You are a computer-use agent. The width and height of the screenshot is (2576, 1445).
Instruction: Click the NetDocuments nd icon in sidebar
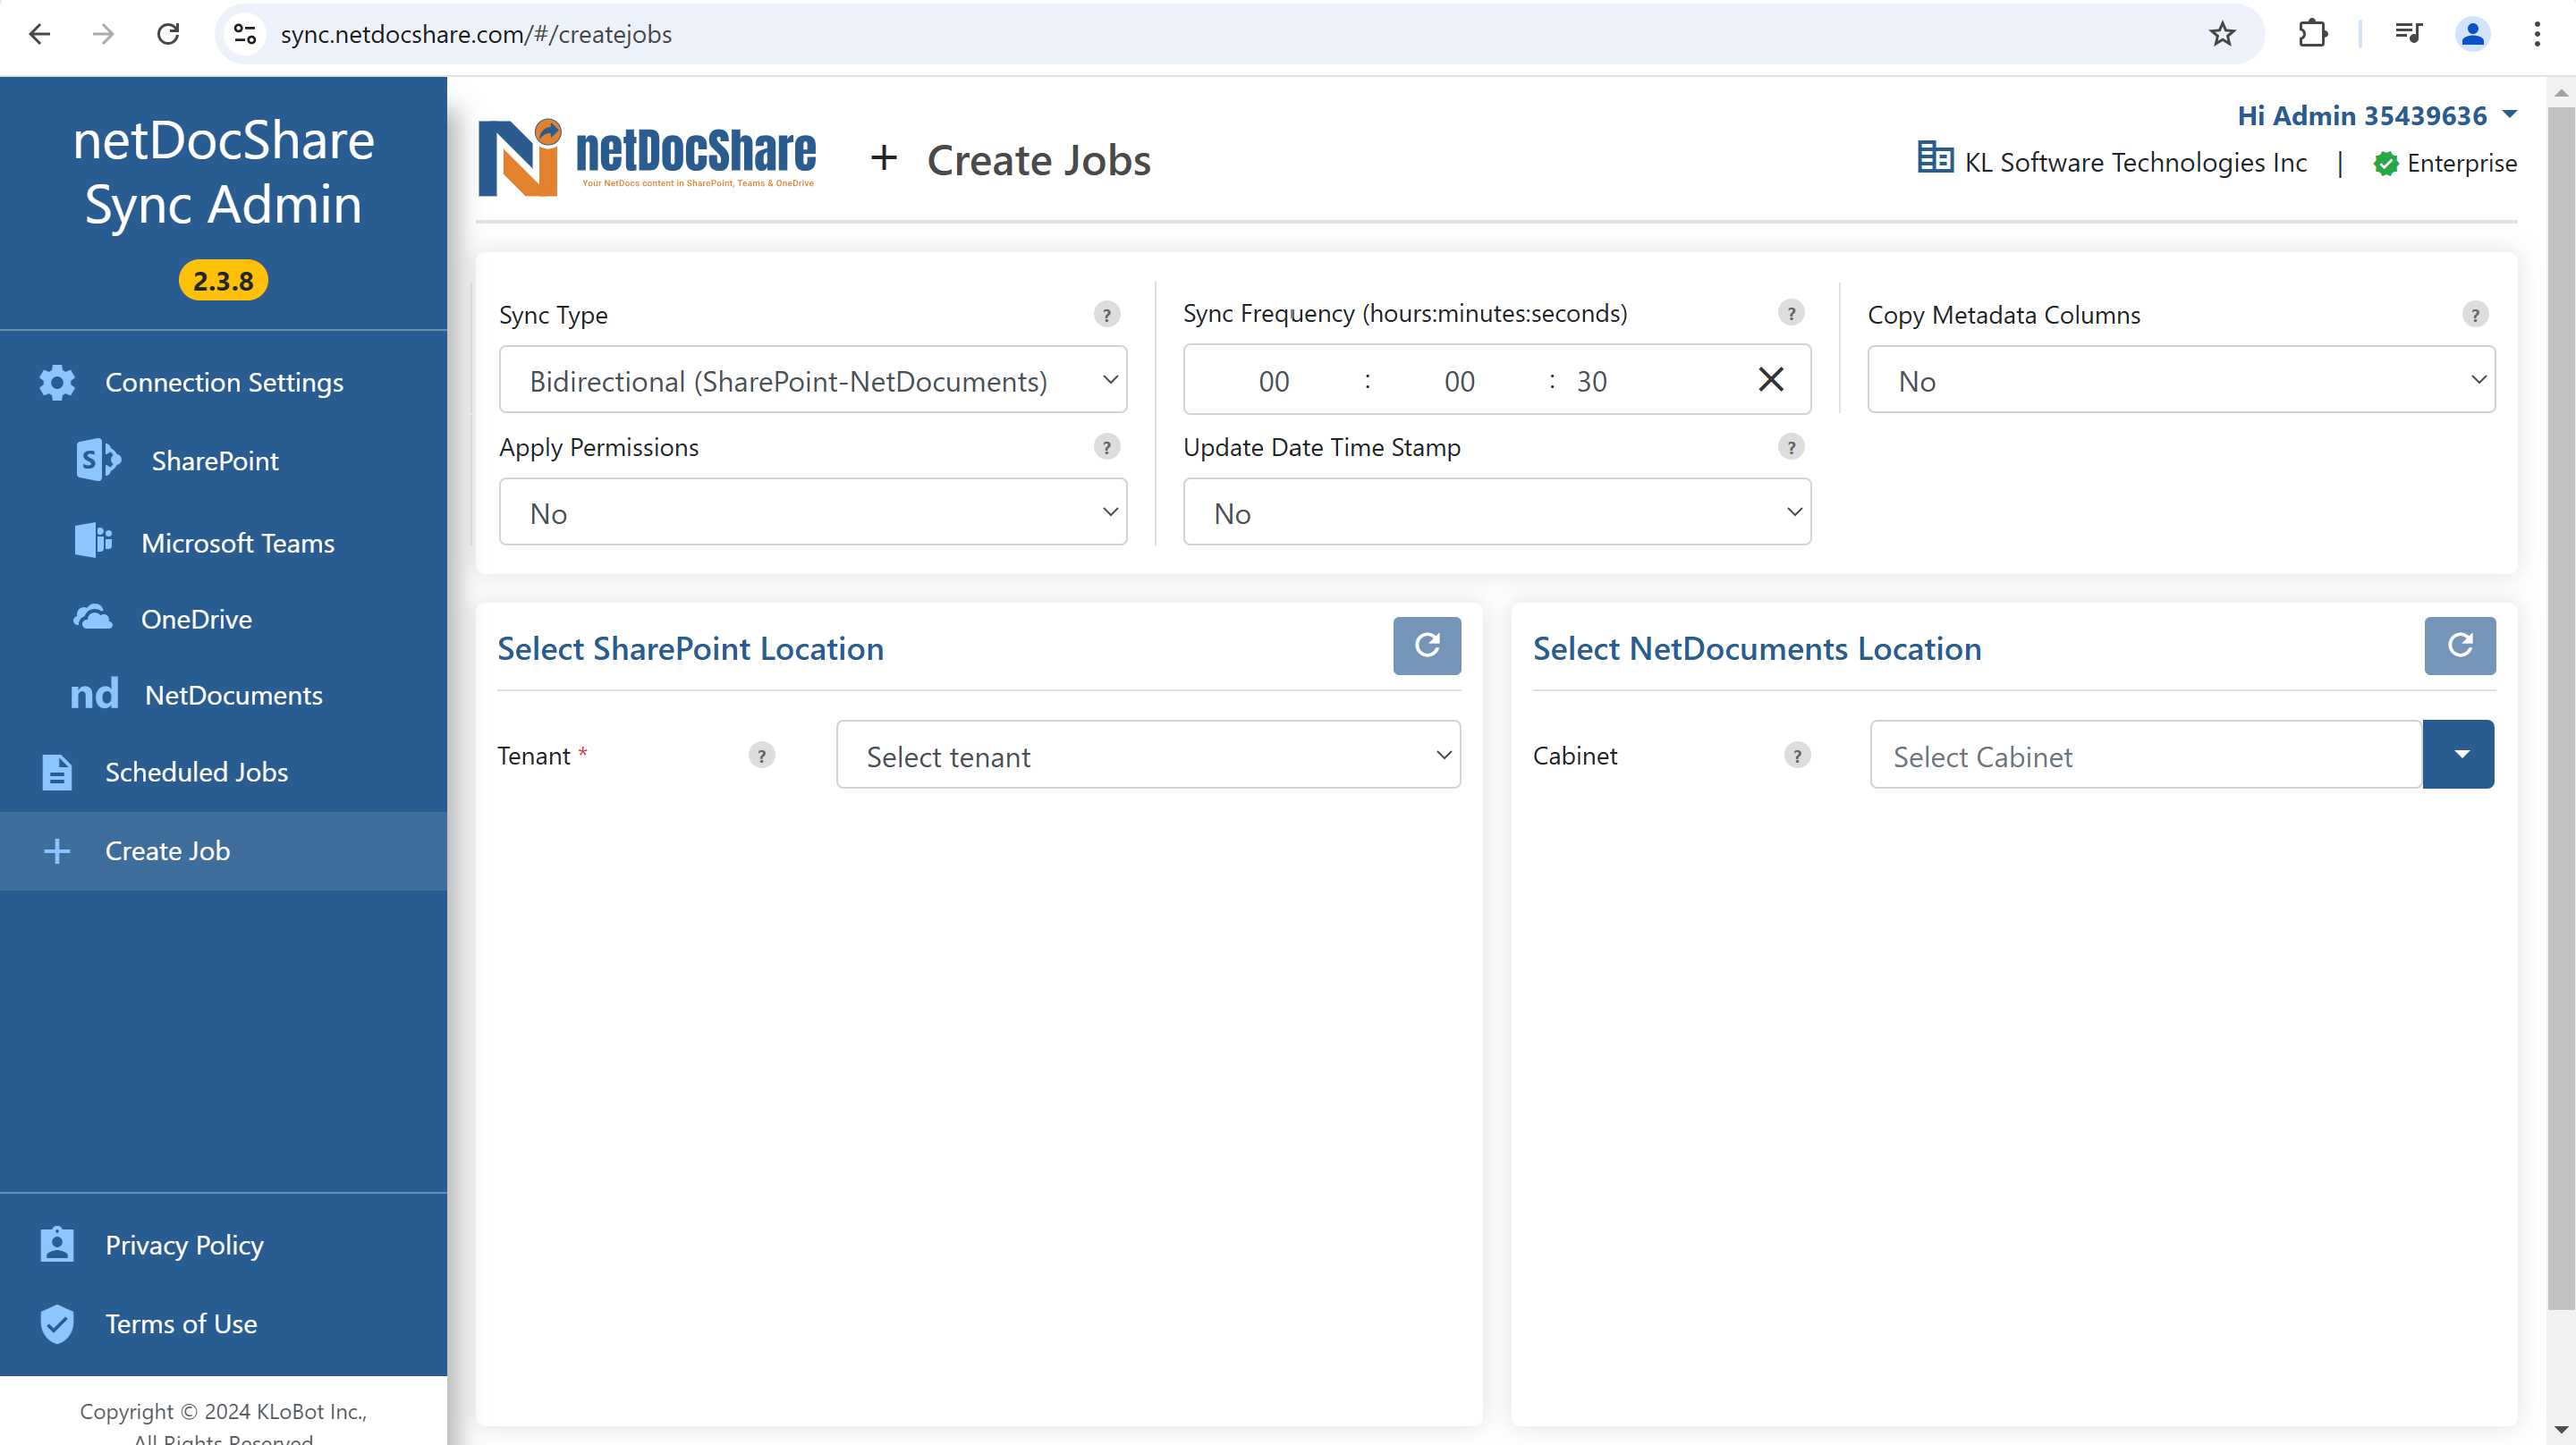(95, 695)
